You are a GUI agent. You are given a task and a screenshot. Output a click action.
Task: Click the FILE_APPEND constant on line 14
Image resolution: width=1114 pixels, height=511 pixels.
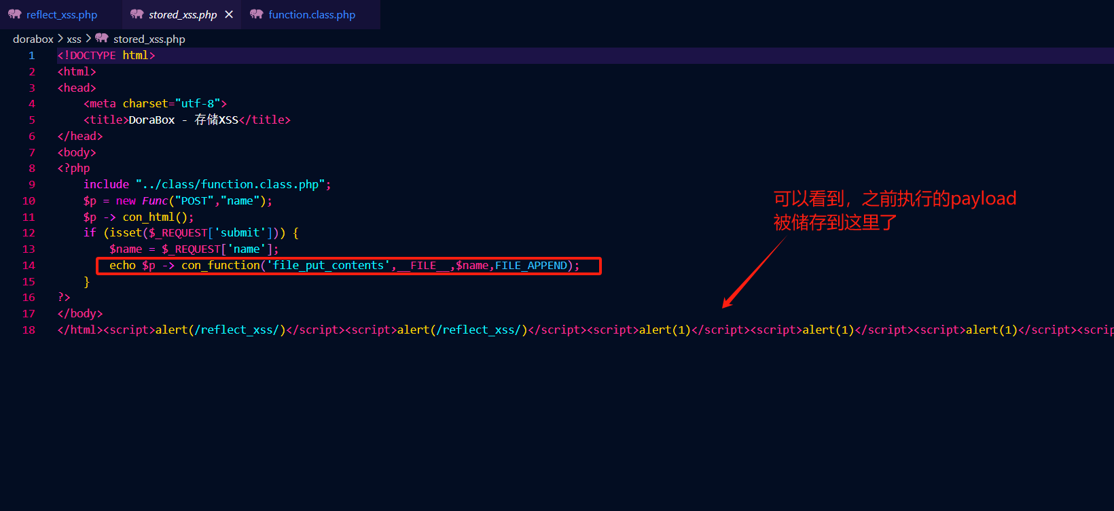tap(531, 266)
